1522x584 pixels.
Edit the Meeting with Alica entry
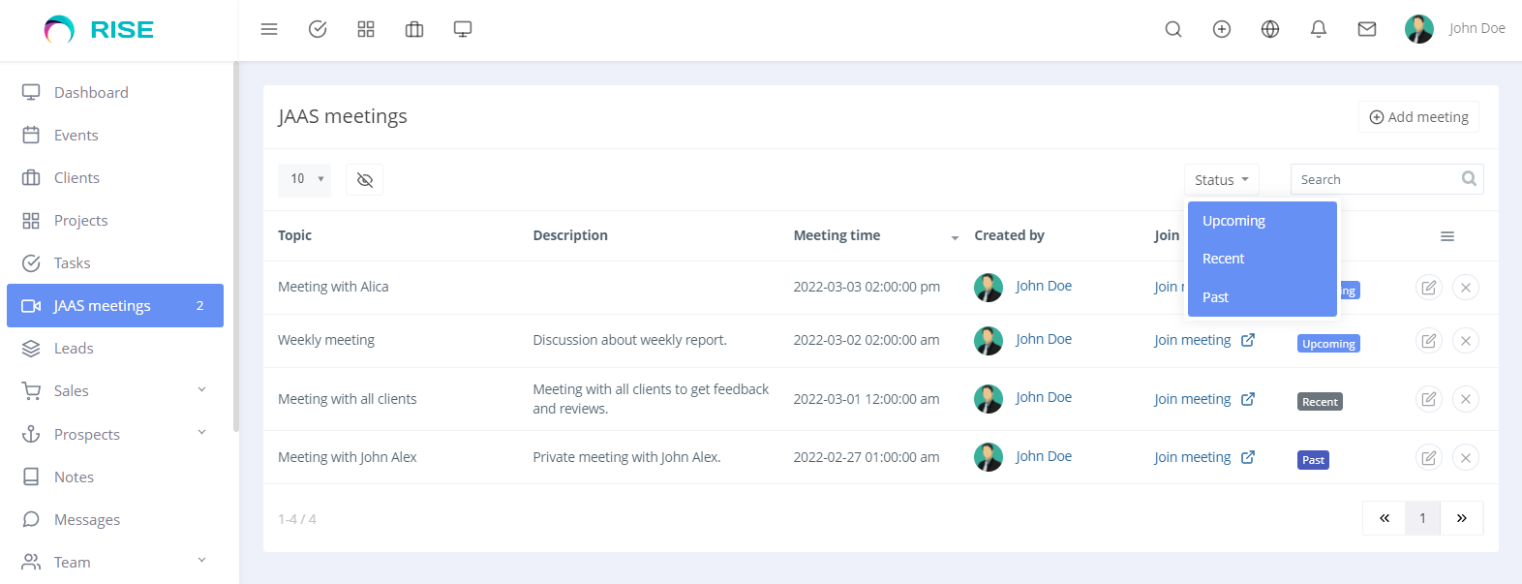1428,287
